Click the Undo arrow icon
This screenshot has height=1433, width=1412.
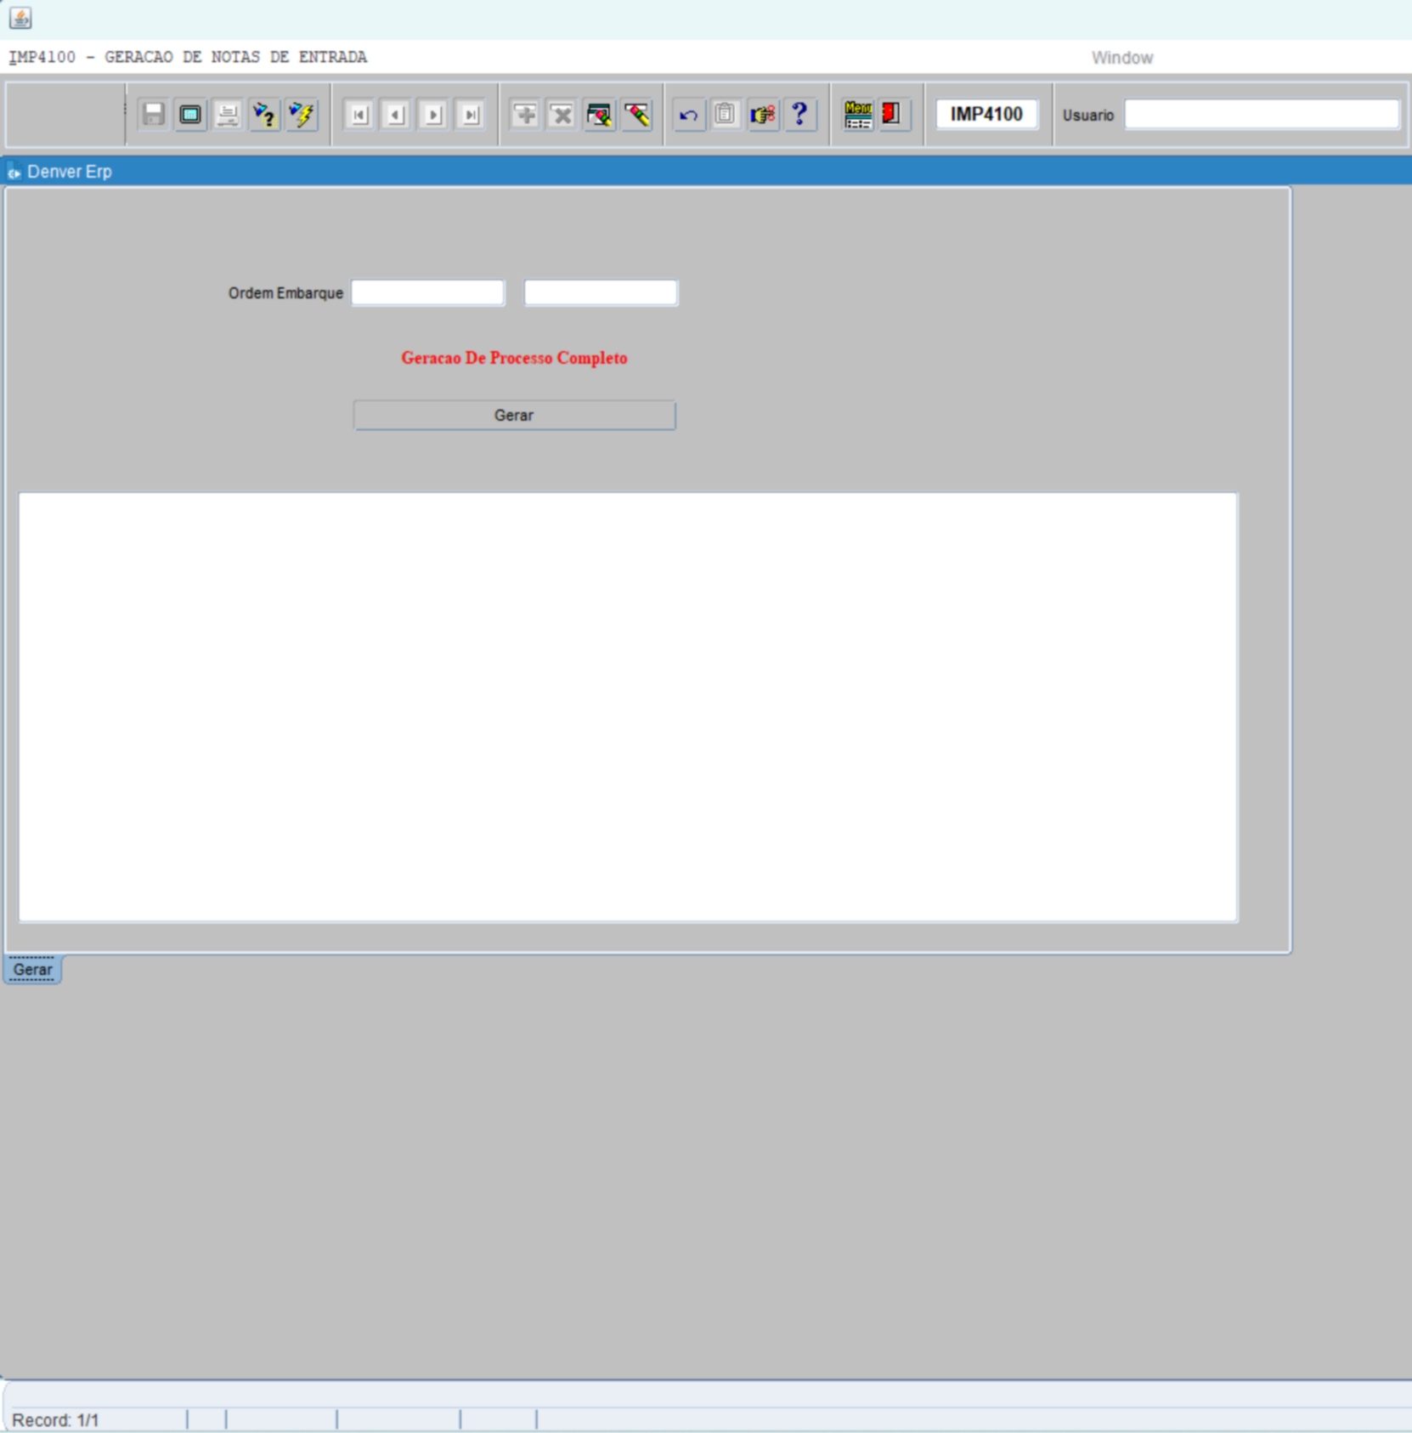(x=688, y=115)
